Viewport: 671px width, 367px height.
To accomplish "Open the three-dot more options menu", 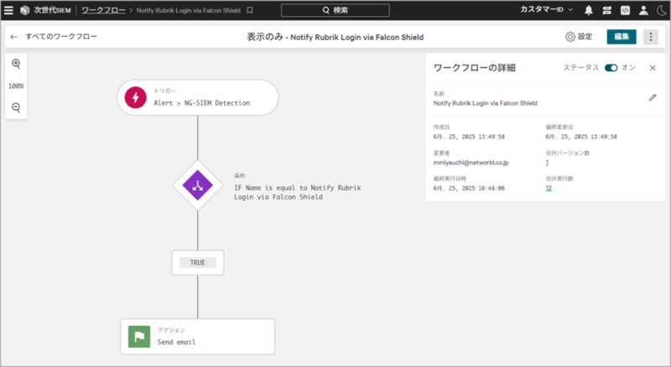I will tap(651, 37).
